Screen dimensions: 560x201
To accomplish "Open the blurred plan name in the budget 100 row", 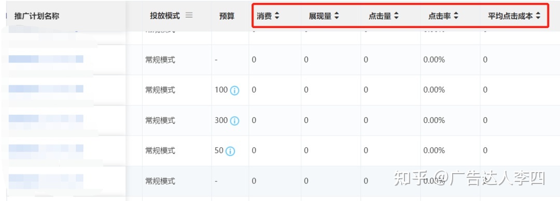I will pos(46,89).
